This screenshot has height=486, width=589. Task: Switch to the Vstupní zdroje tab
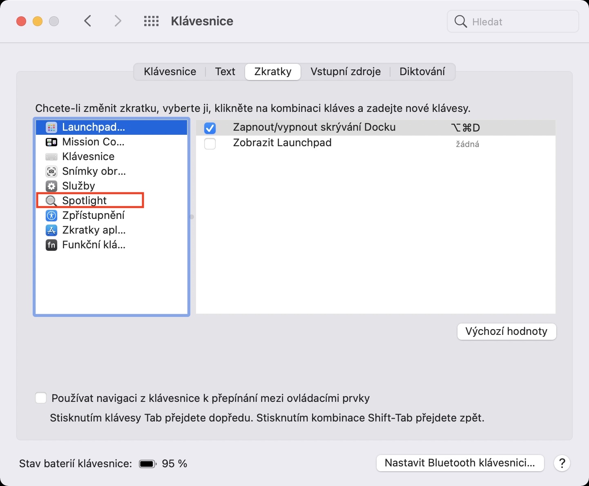346,72
